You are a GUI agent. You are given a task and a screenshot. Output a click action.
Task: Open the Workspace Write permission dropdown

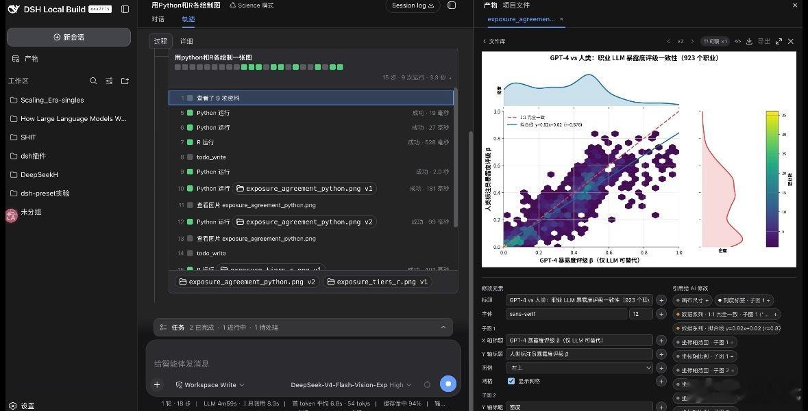coord(210,385)
